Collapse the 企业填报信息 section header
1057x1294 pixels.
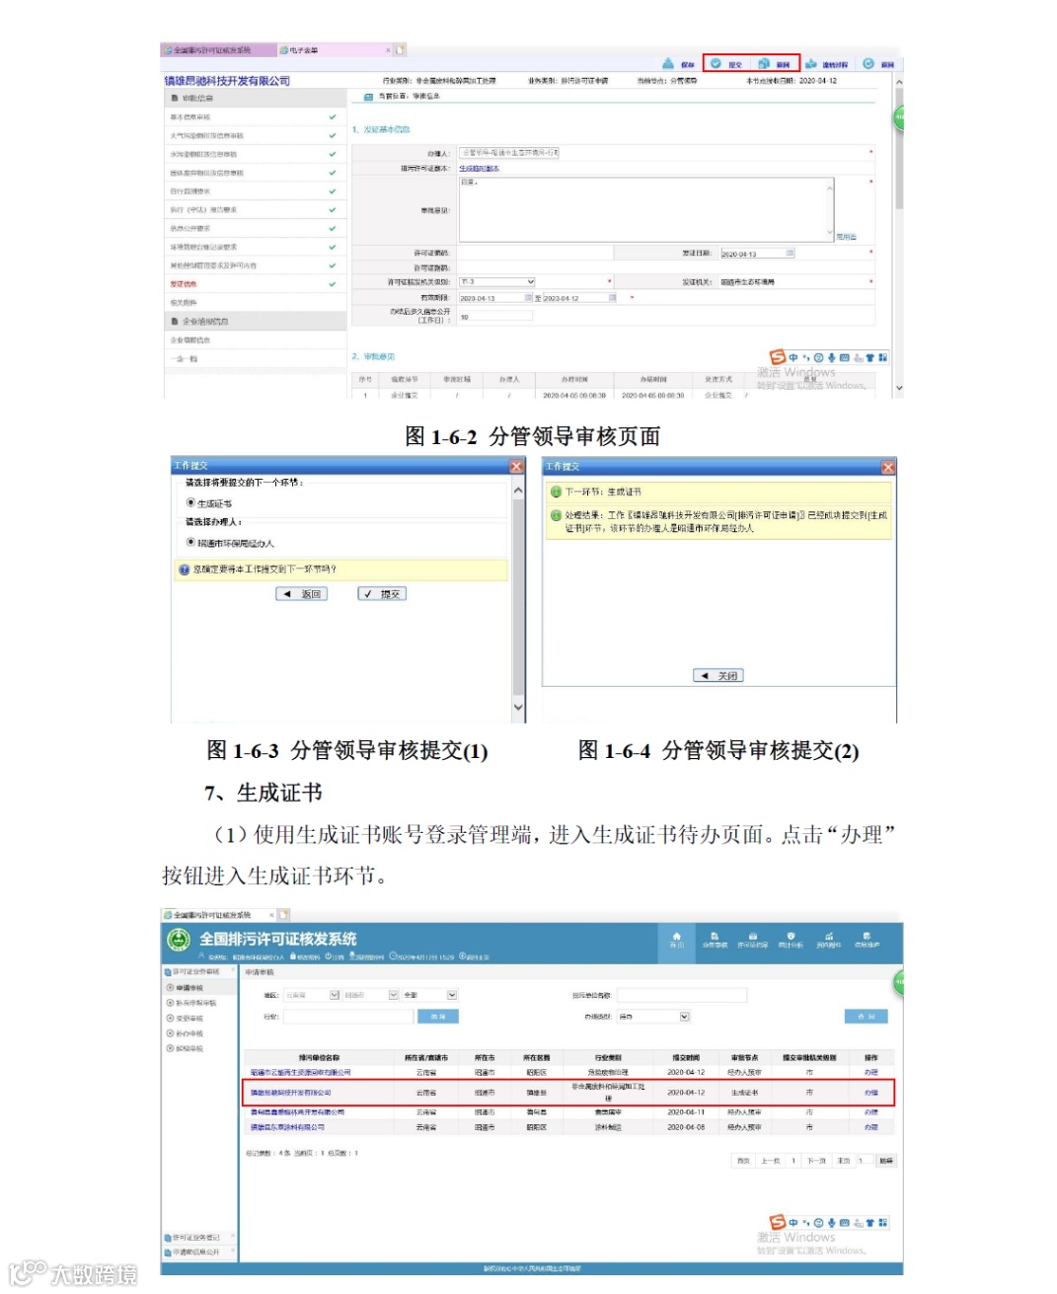pos(254,322)
